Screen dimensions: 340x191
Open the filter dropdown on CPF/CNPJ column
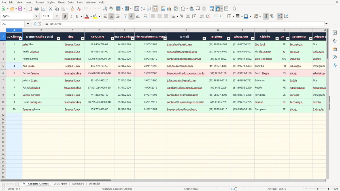112,38
